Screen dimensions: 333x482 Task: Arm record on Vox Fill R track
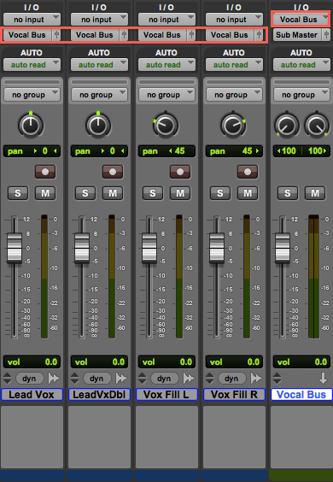248,172
